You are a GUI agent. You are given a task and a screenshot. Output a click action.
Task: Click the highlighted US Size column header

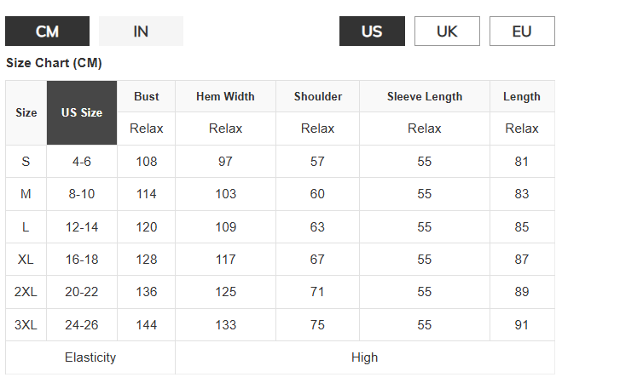(82, 112)
